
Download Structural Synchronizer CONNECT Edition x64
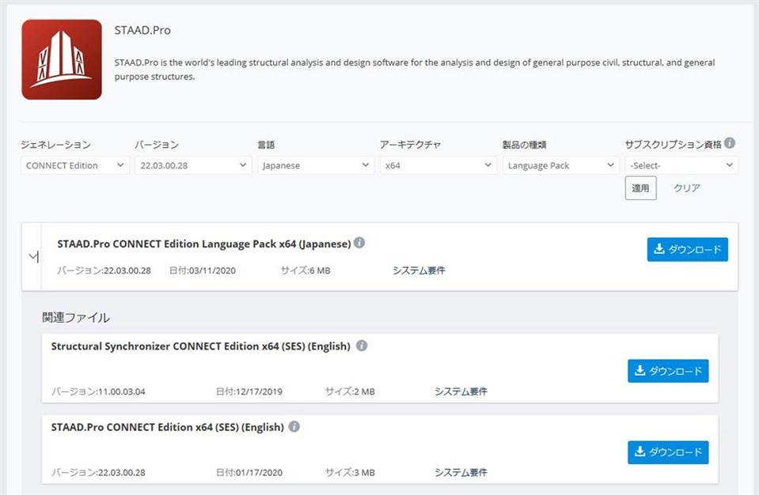pos(668,371)
